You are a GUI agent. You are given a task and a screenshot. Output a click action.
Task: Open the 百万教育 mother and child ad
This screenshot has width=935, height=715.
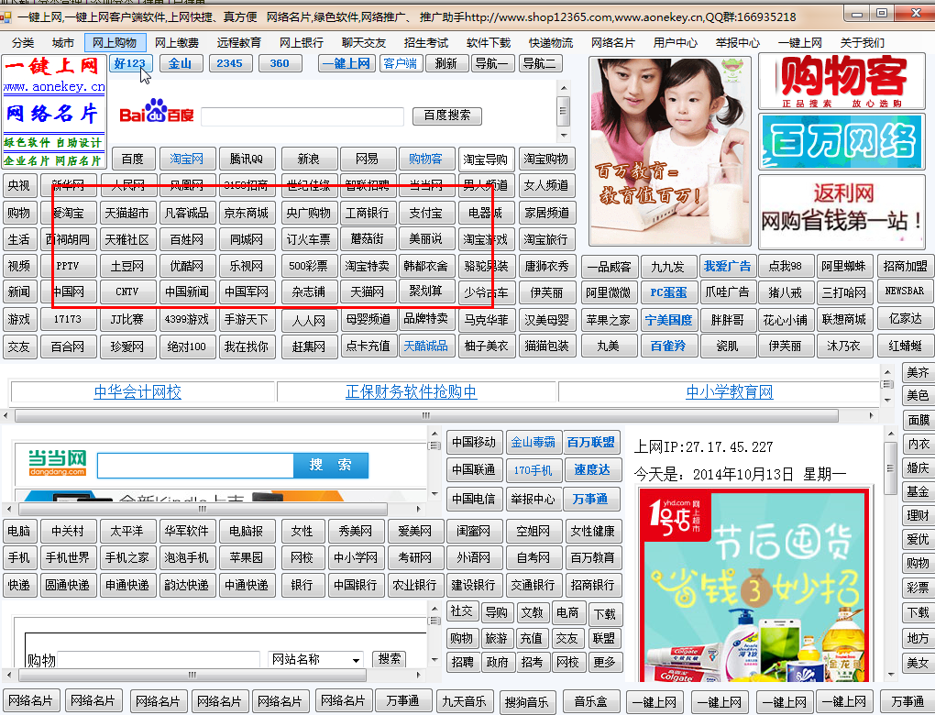(669, 151)
